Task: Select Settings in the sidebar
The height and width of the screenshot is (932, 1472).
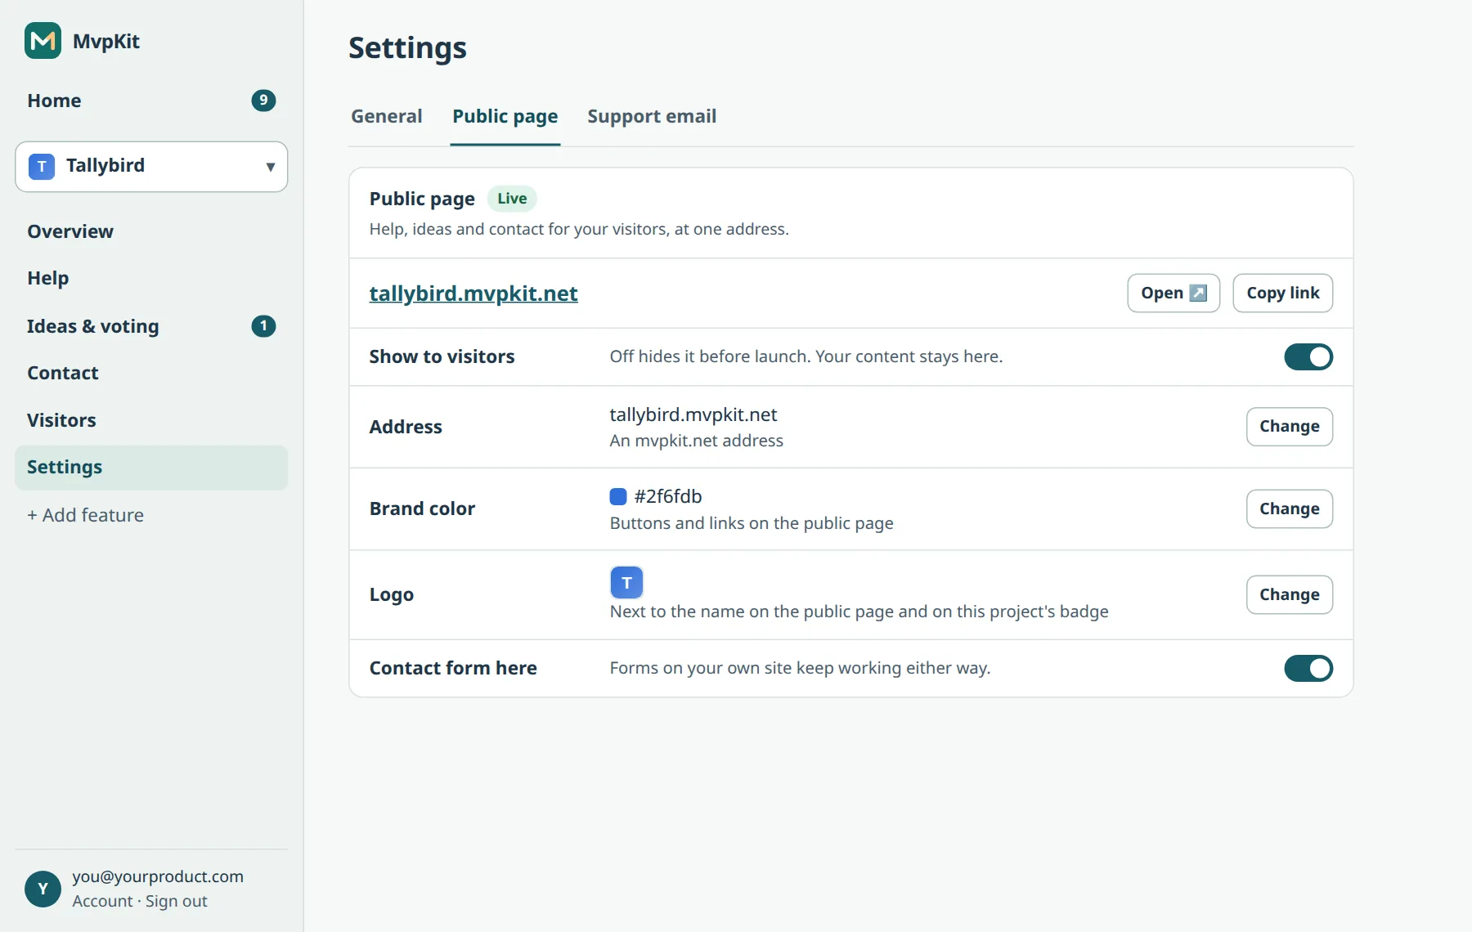Action: 151,468
